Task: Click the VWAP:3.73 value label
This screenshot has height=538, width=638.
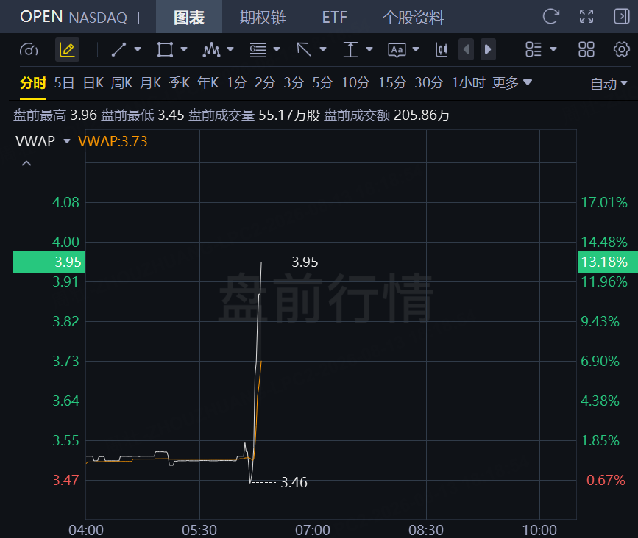Action: [113, 141]
